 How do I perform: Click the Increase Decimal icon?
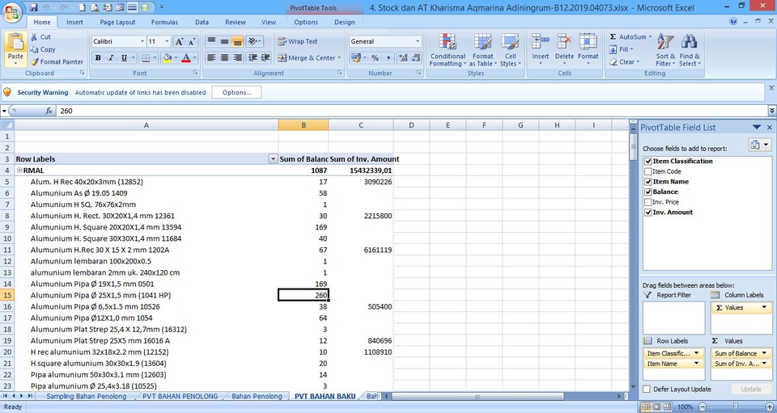coord(403,58)
